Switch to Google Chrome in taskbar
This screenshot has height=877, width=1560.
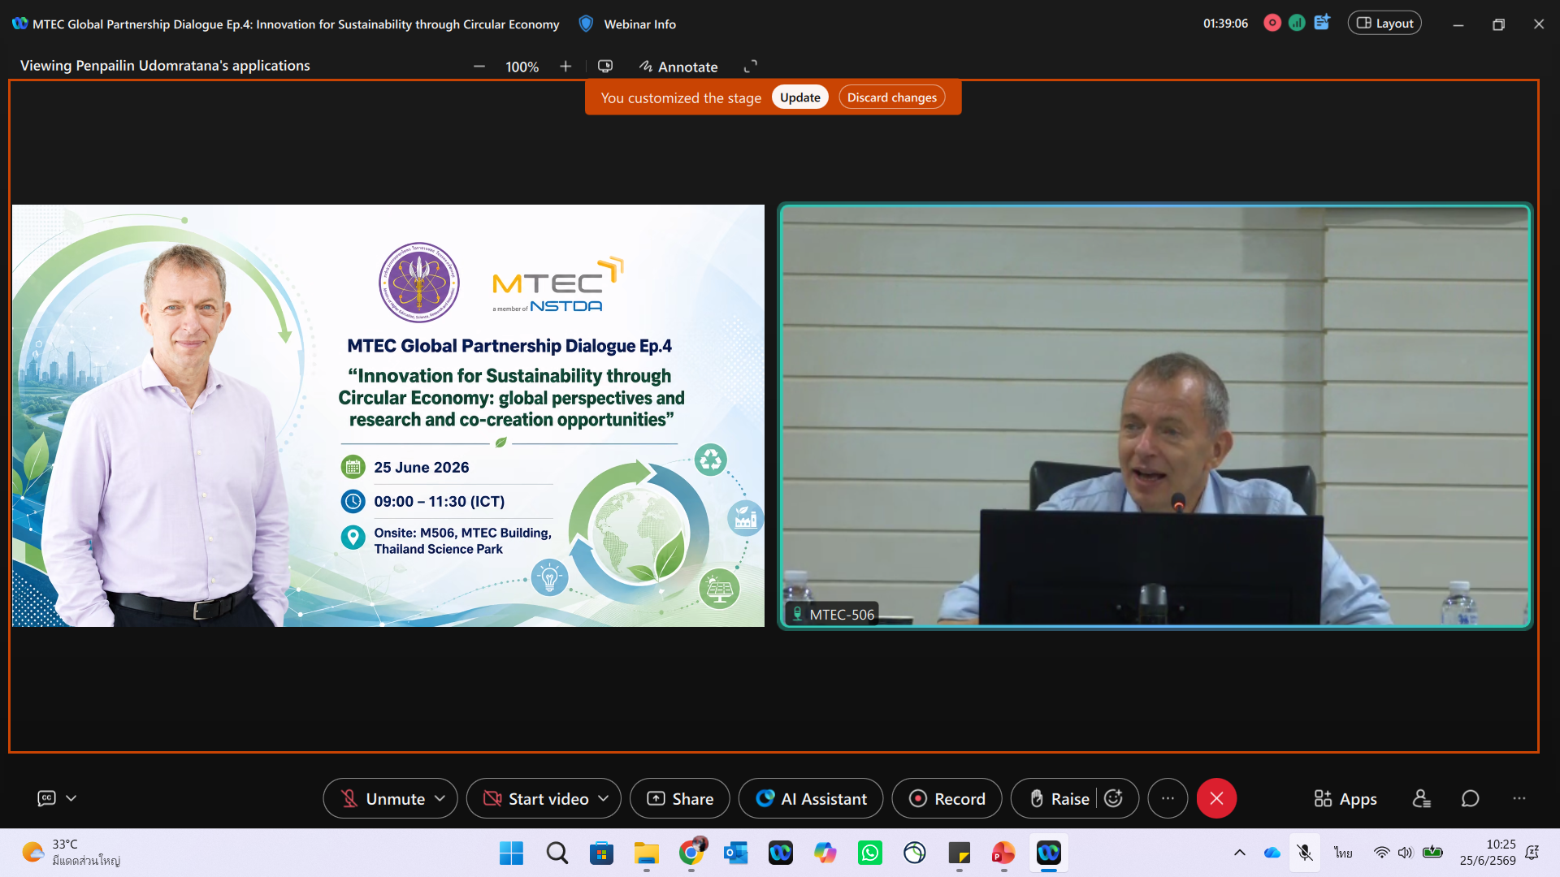(691, 853)
